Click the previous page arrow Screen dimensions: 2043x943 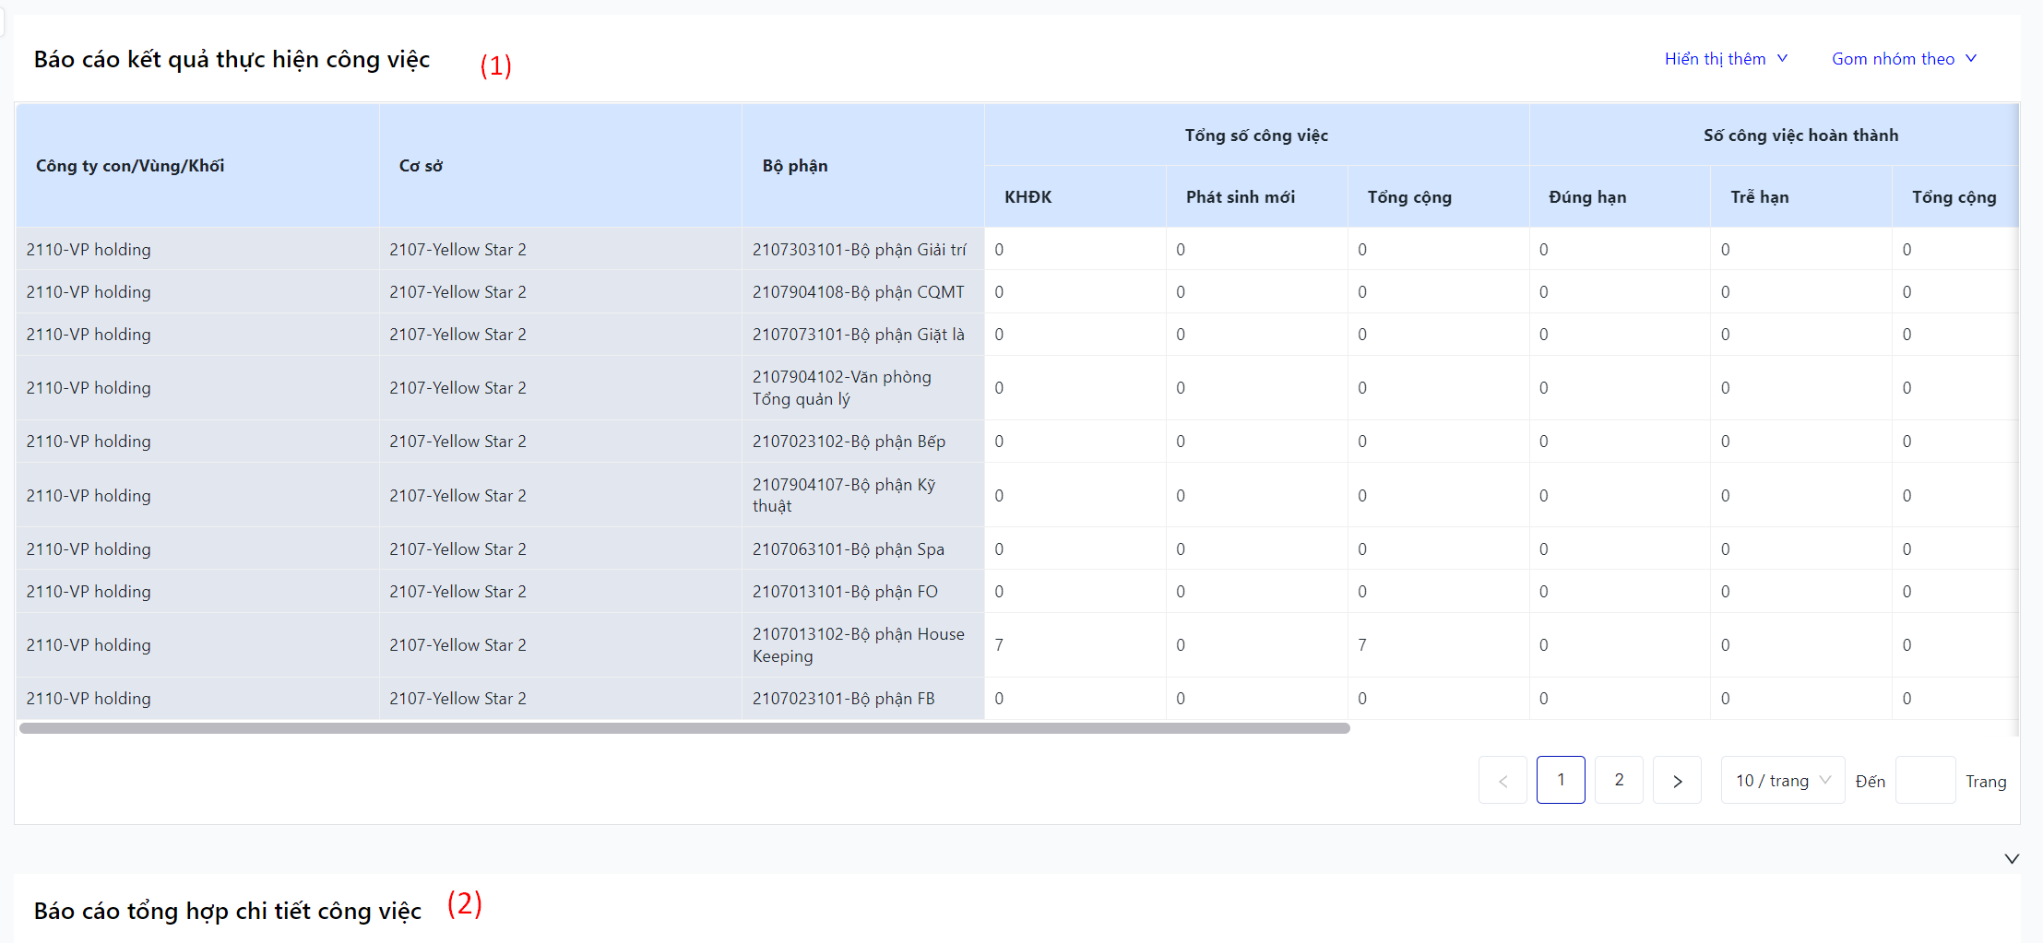1503,781
